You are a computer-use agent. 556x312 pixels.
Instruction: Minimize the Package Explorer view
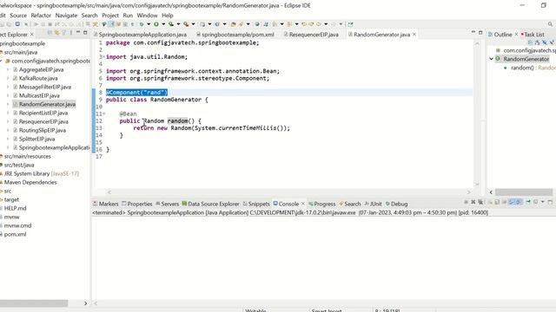(x=78, y=33)
